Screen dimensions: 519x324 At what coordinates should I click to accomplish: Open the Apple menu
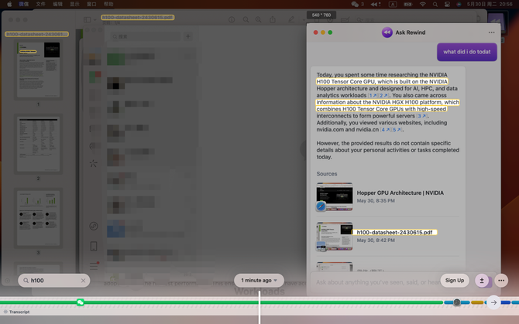point(9,4)
